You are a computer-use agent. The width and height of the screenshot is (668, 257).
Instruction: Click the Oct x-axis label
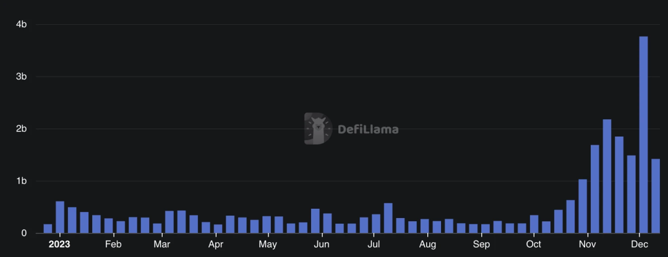click(x=533, y=244)
